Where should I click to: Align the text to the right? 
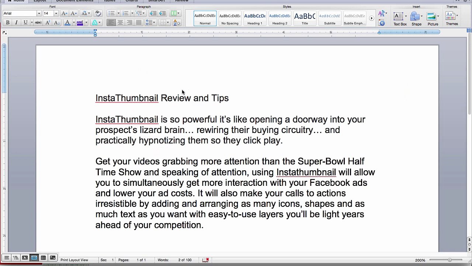pyautogui.click(x=129, y=23)
